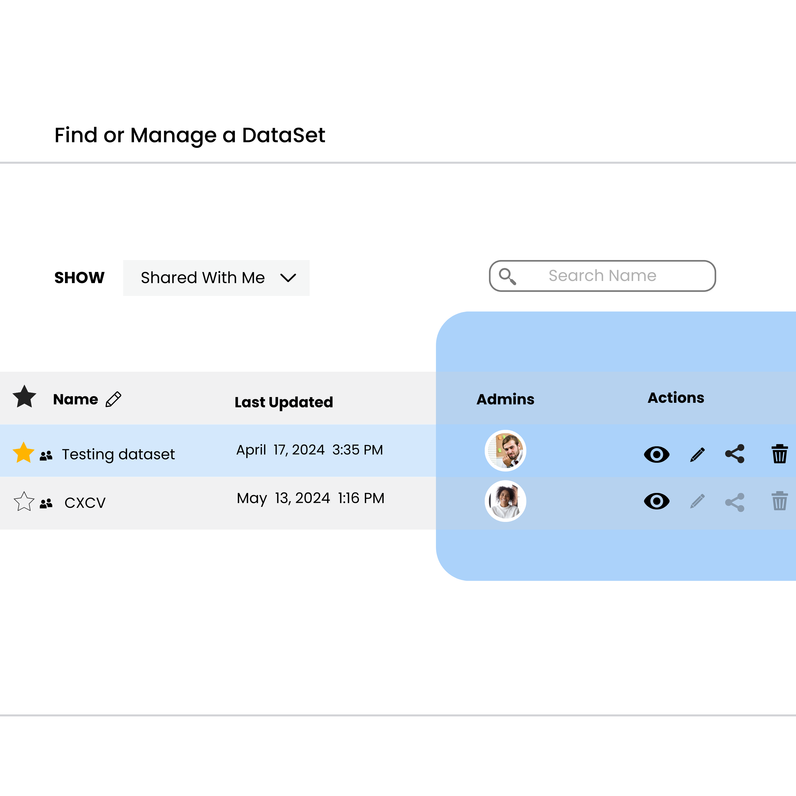Viewport: 796px width, 796px height.
Task: Edit Testing dataset with pencil icon
Action: coord(697,455)
